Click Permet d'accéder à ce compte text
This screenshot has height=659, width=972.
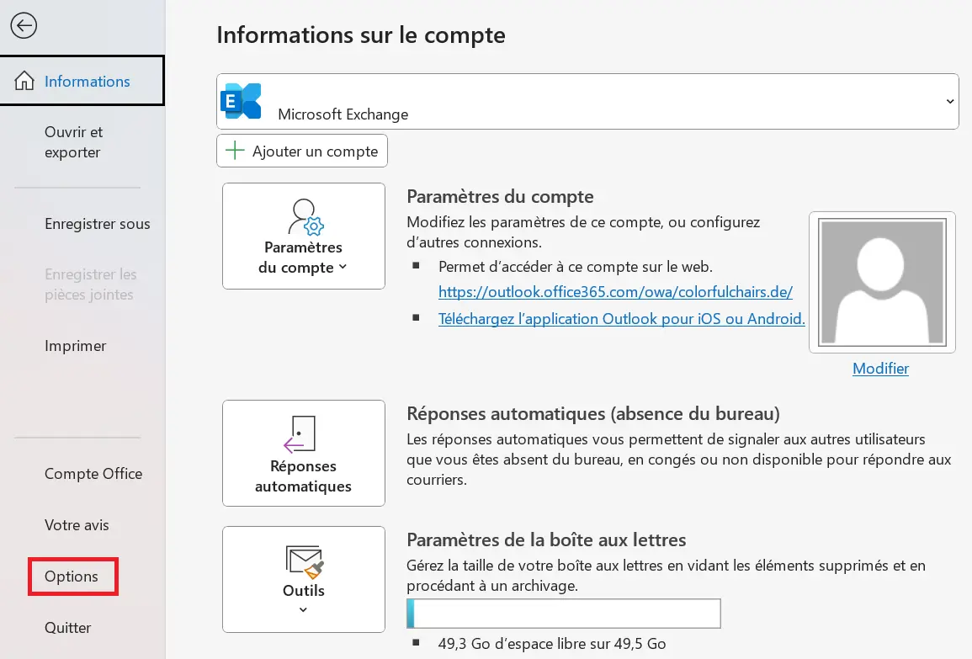[576, 267]
